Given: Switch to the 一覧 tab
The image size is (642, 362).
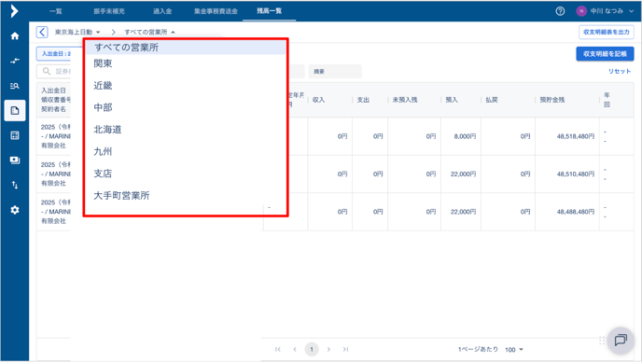Looking at the screenshot, I should point(56,11).
